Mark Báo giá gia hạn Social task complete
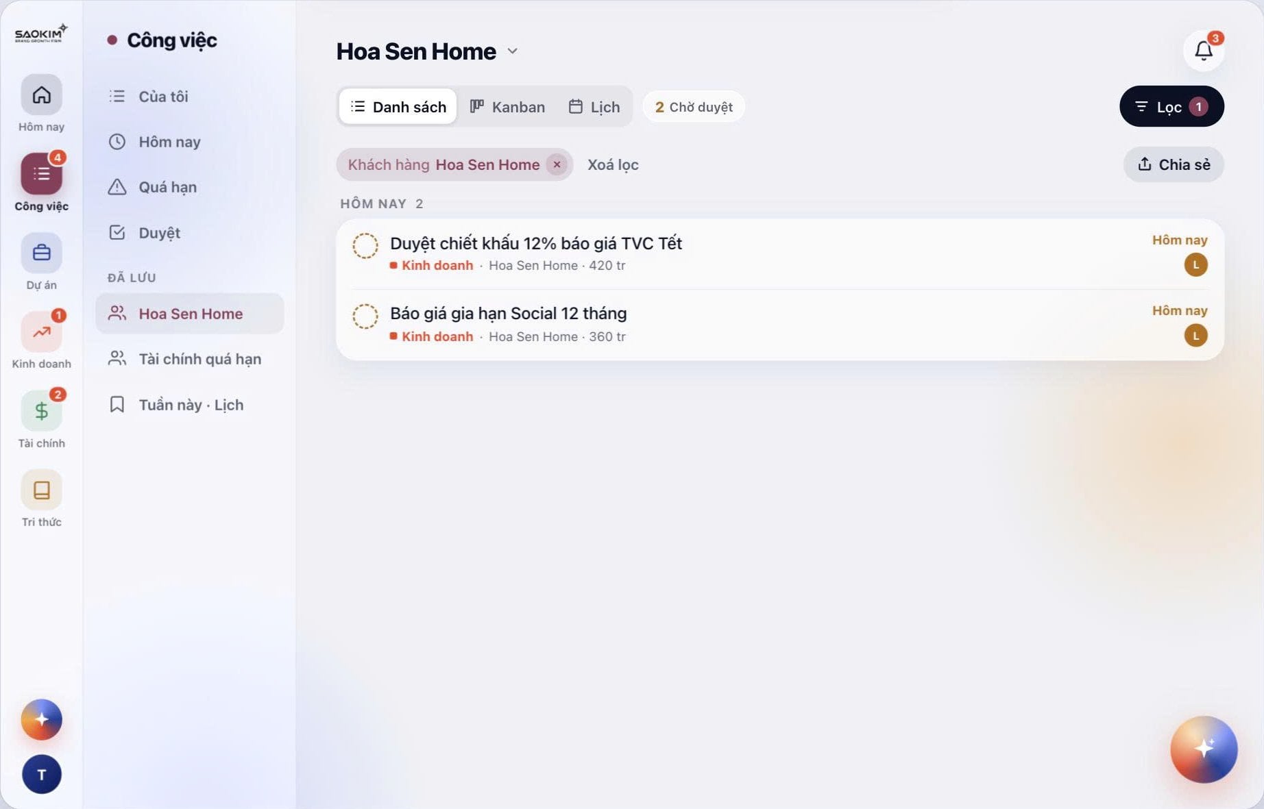Screen dimensions: 1264x809 pos(365,316)
